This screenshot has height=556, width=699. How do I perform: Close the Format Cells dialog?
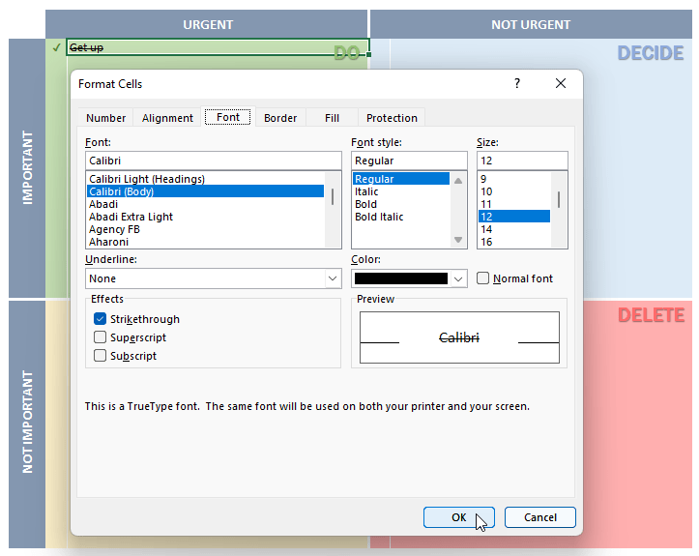561,84
